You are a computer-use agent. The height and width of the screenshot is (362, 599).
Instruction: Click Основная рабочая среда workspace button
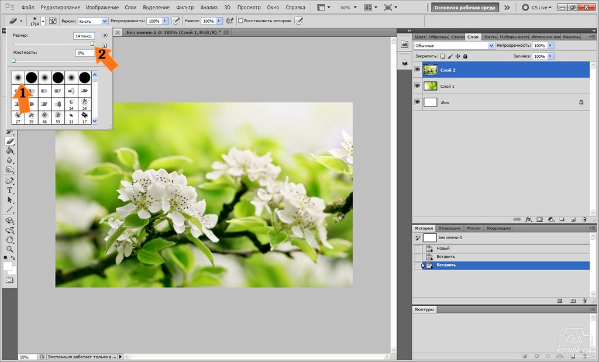point(465,8)
